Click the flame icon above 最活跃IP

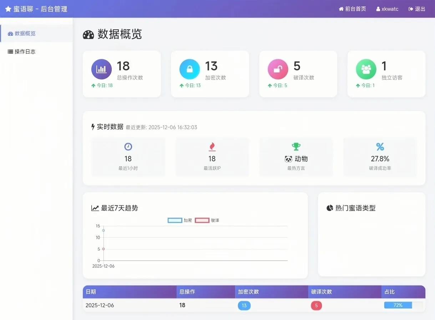(212, 147)
